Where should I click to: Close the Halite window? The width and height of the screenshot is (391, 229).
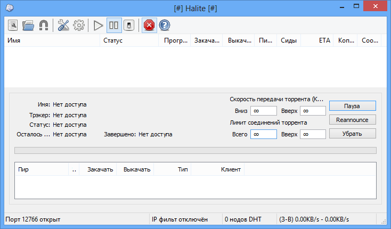[x=376, y=6]
